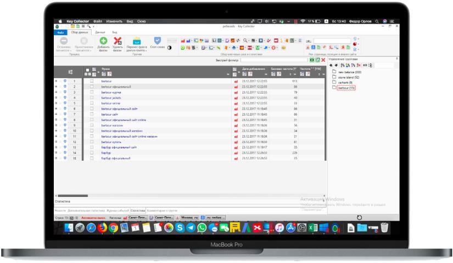
Task: Click the Москва region button in status bar
Action: click(x=189, y=217)
